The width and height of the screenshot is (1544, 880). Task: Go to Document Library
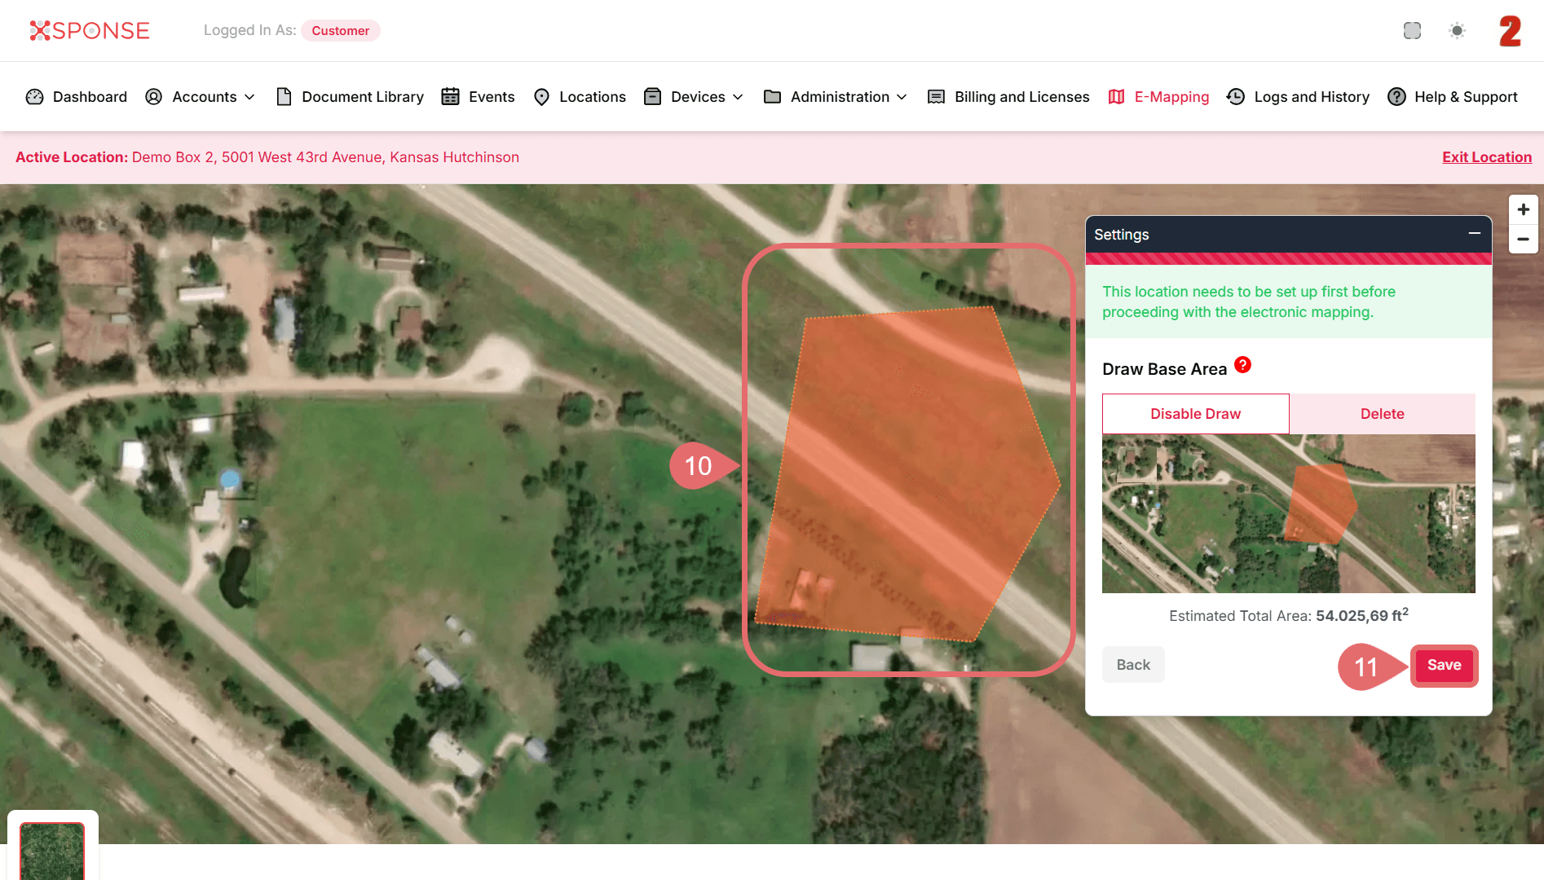pyautogui.click(x=351, y=97)
